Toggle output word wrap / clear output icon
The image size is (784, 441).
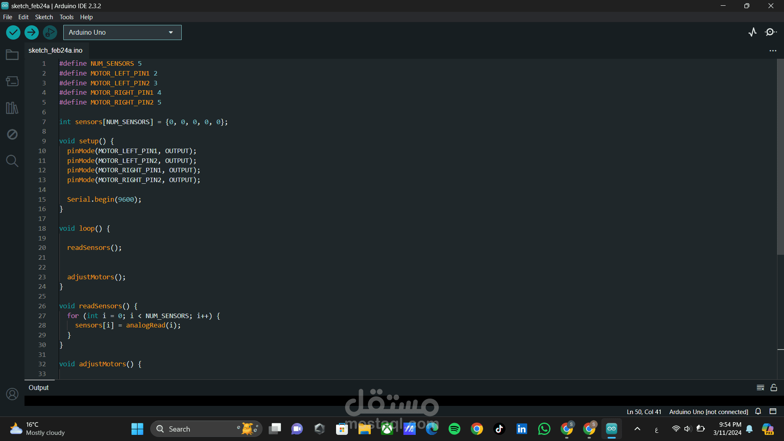point(760,388)
